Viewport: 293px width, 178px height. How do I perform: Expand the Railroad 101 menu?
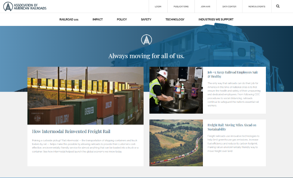coord(69,19)
